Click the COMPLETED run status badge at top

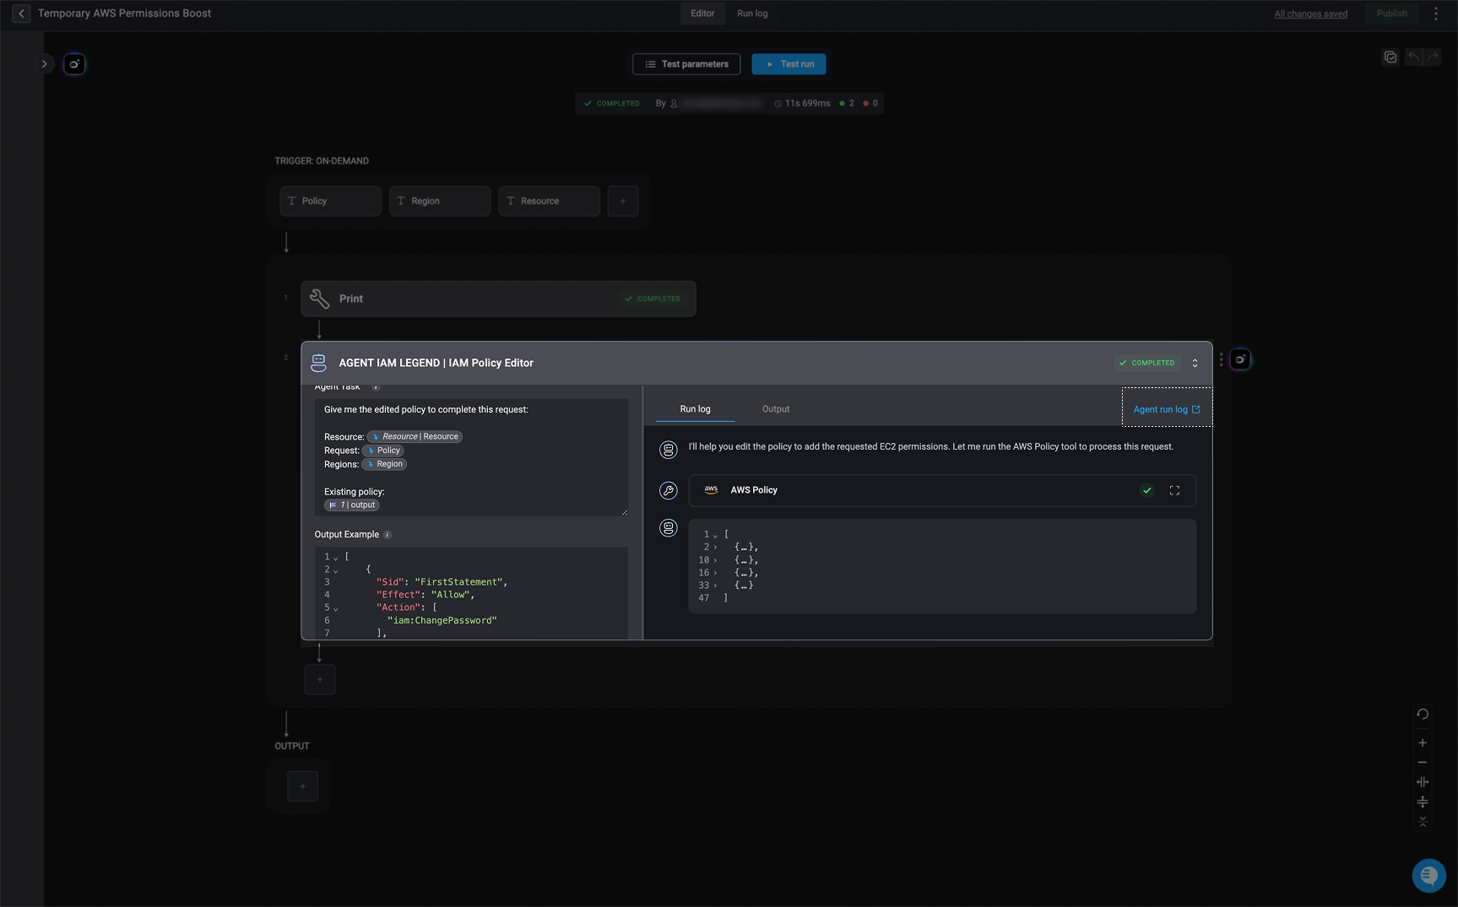pyautogui.click(x=612, y=104)
